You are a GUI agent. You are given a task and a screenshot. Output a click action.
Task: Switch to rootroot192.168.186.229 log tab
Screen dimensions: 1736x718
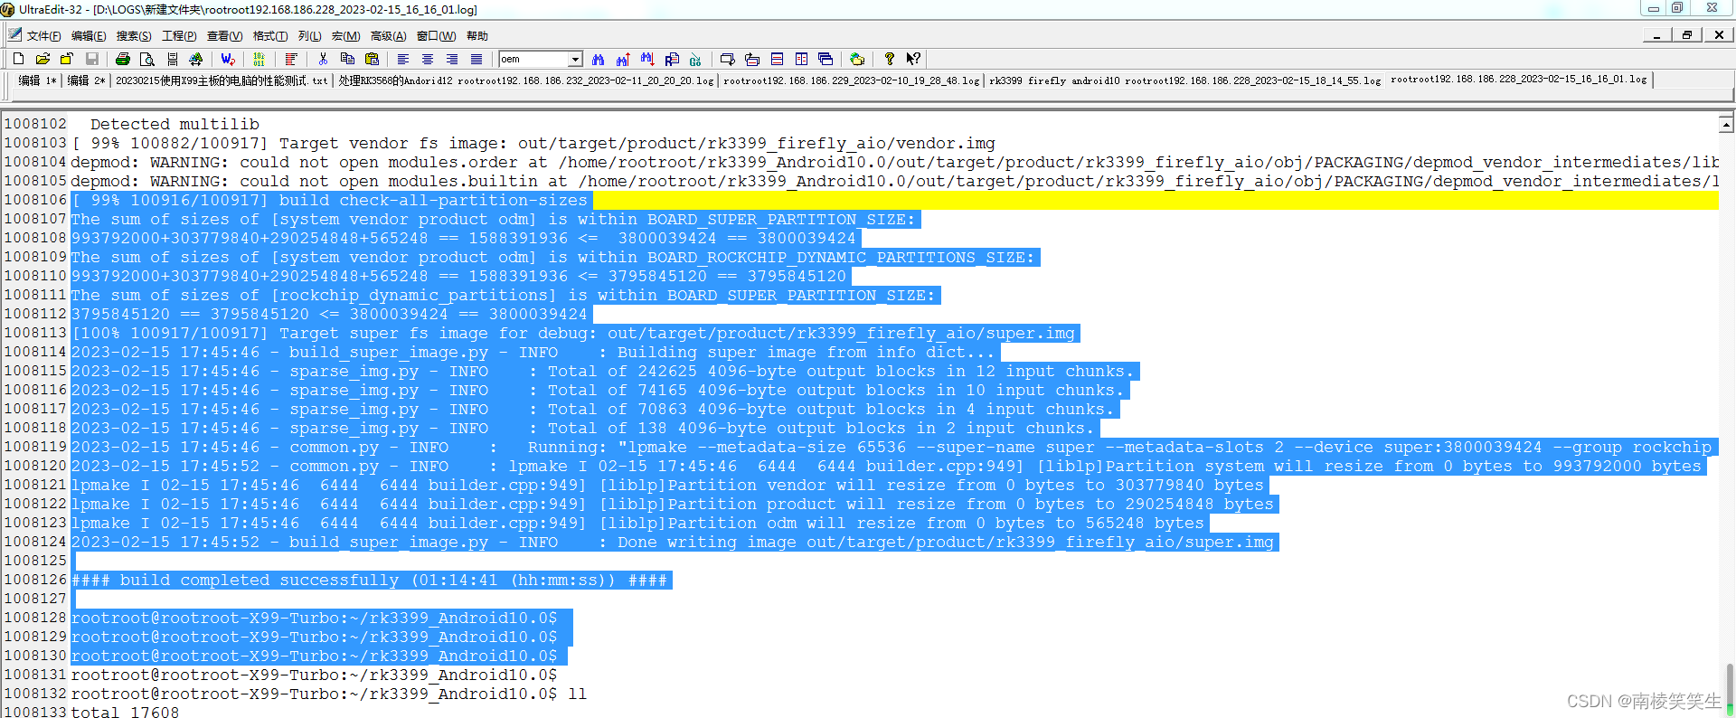click(x=852, y=80)
